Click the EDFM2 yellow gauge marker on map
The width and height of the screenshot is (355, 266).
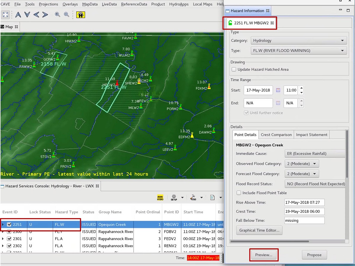192,135
